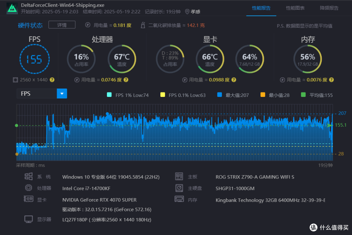Open the help icon after 0.0076 度
This screenshot has height=235, width=352.
[331, 80]
